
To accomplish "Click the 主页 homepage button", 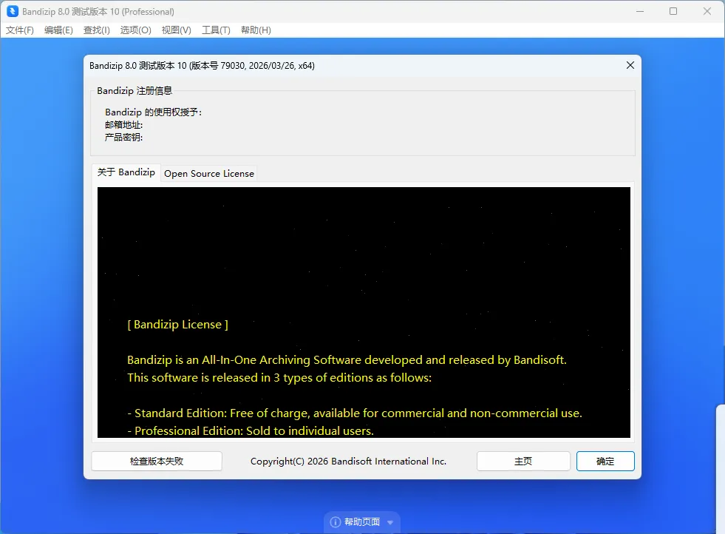I will [x=523, y=461].
